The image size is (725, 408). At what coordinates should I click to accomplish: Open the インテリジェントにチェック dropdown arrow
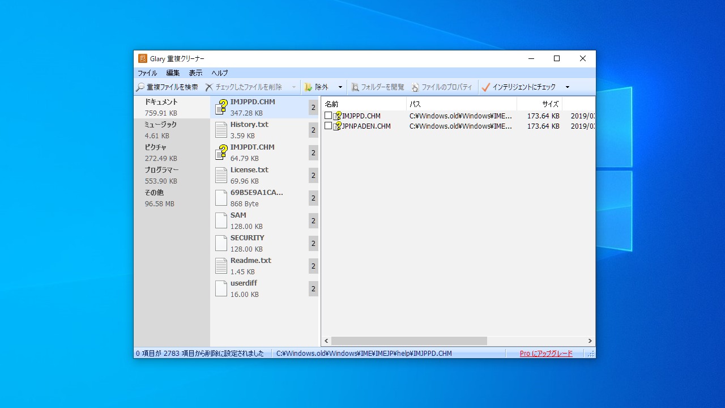(567, 87)
